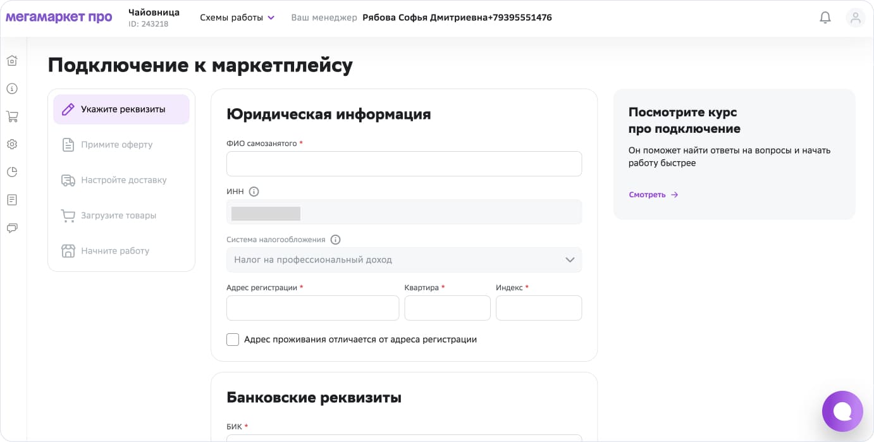
Task: Select the step Укажите реквизиты
Action: pos(121,109)
